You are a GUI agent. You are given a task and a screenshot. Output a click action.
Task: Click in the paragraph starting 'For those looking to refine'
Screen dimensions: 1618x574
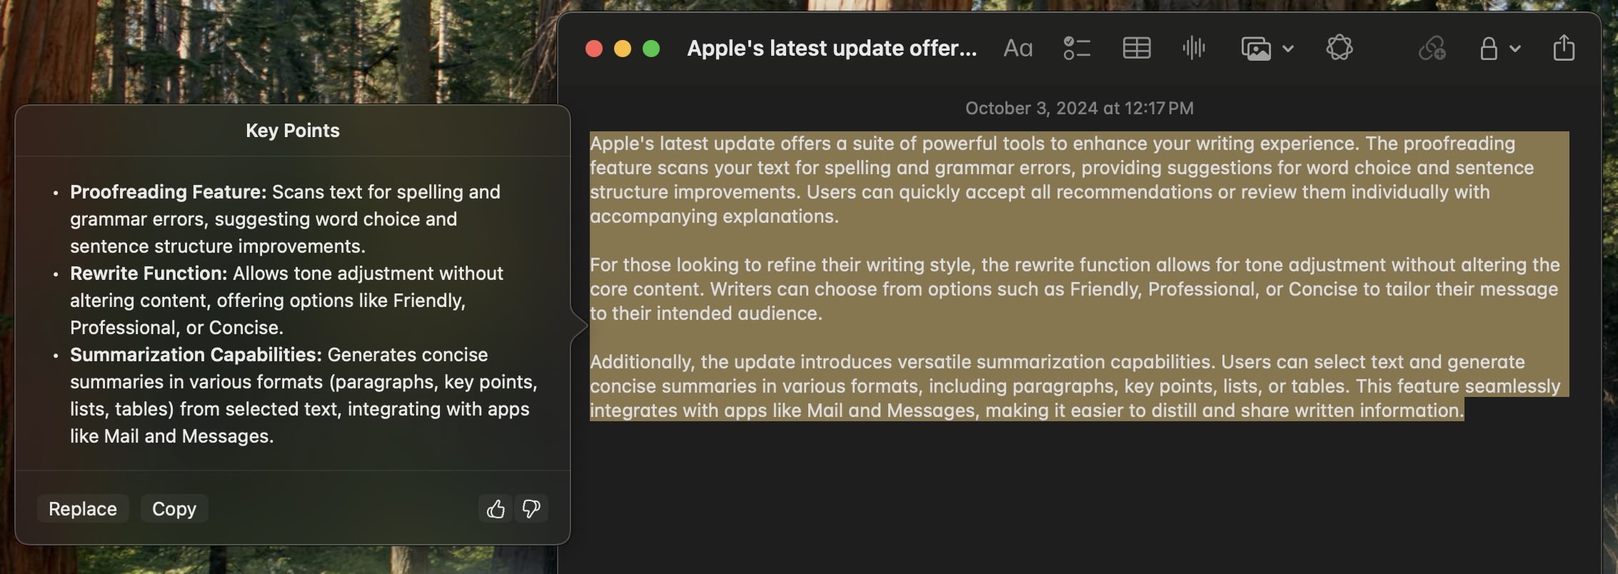coord(1075,288)
